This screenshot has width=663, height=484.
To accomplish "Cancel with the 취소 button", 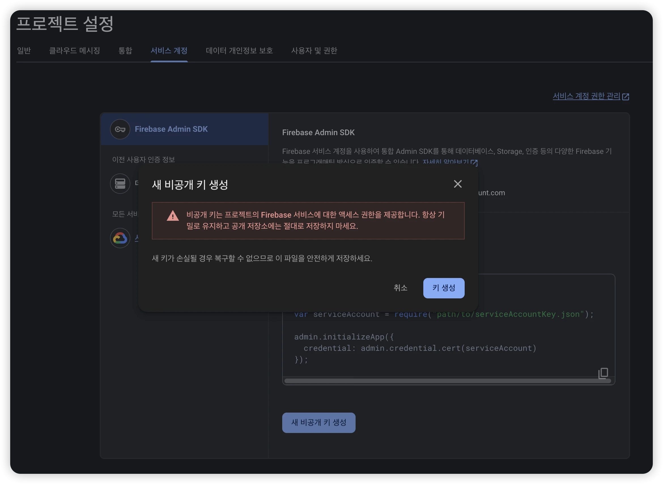I will [x=401, y=288].
